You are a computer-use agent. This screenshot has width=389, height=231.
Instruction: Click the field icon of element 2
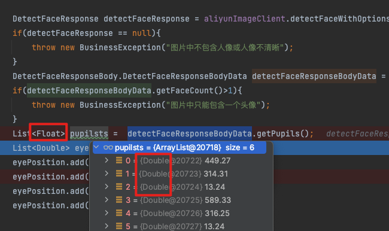(x=119, y=187)
